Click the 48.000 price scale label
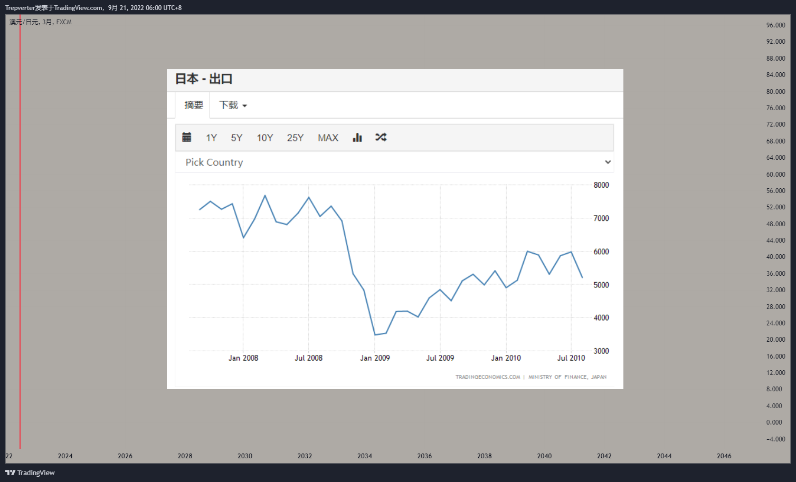The width and height of the screenshot is (796, 482). [x=775, y=224]
